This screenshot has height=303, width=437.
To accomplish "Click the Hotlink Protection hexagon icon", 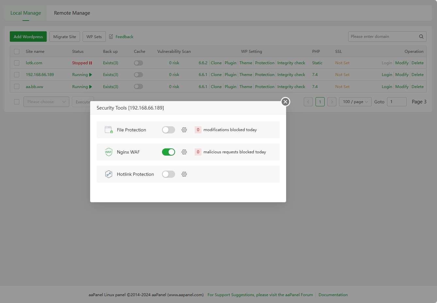I will [x=108, y=174].
